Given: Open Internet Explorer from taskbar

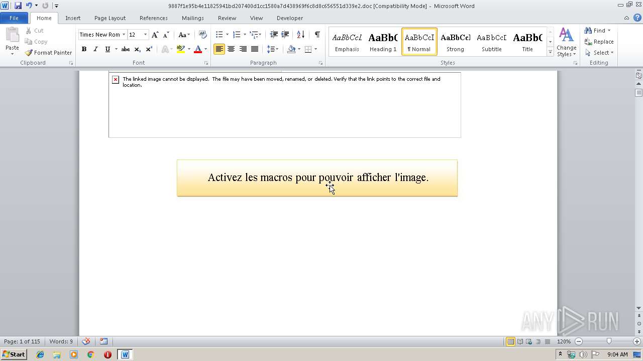Looking at the screenshot, I should (x=40, y=354).
